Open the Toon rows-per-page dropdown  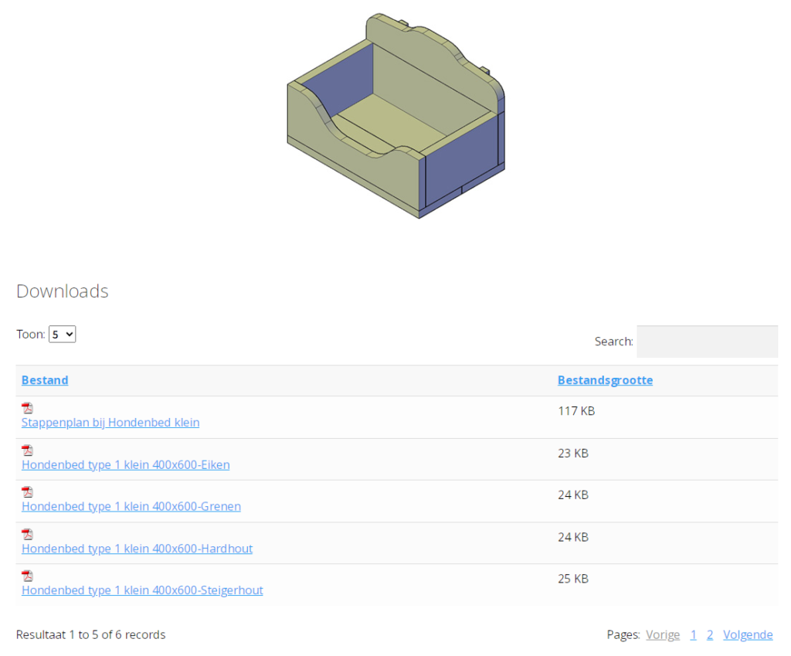(62, 335)
